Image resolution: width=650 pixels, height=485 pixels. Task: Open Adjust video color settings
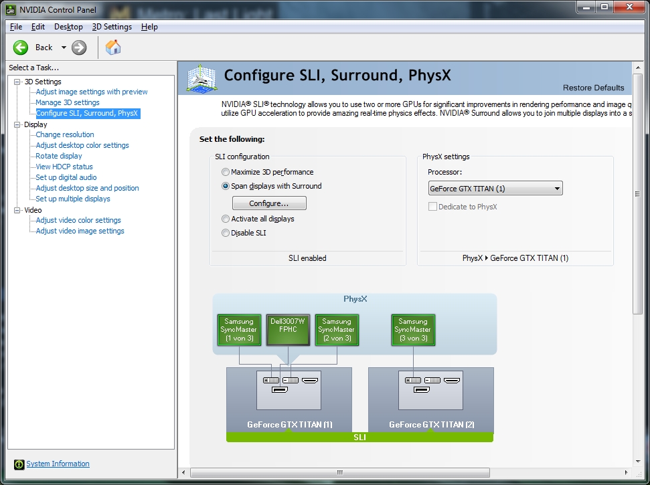tap(78, 220)
